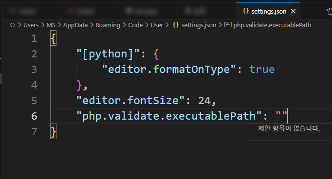This screenshot has height=179, width=332.
Task: Click line number 5 in gutter
Action: (x=34, y=101)
